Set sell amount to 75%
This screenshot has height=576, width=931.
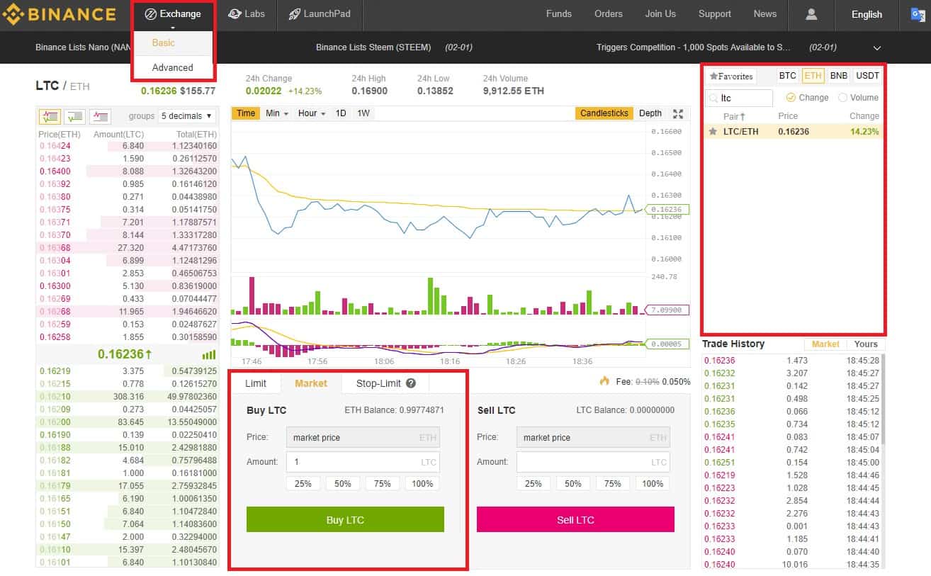click(613, 483)
